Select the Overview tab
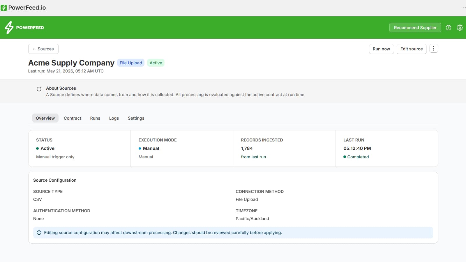Image resolution: width=466 pixels, height=262 pixels. click(45, 118)
